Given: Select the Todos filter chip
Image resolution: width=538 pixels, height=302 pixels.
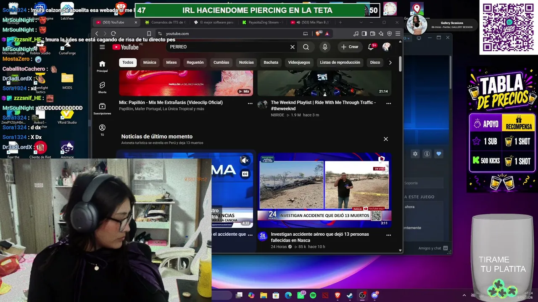Looking at the screenshot, I should point(128,62).
